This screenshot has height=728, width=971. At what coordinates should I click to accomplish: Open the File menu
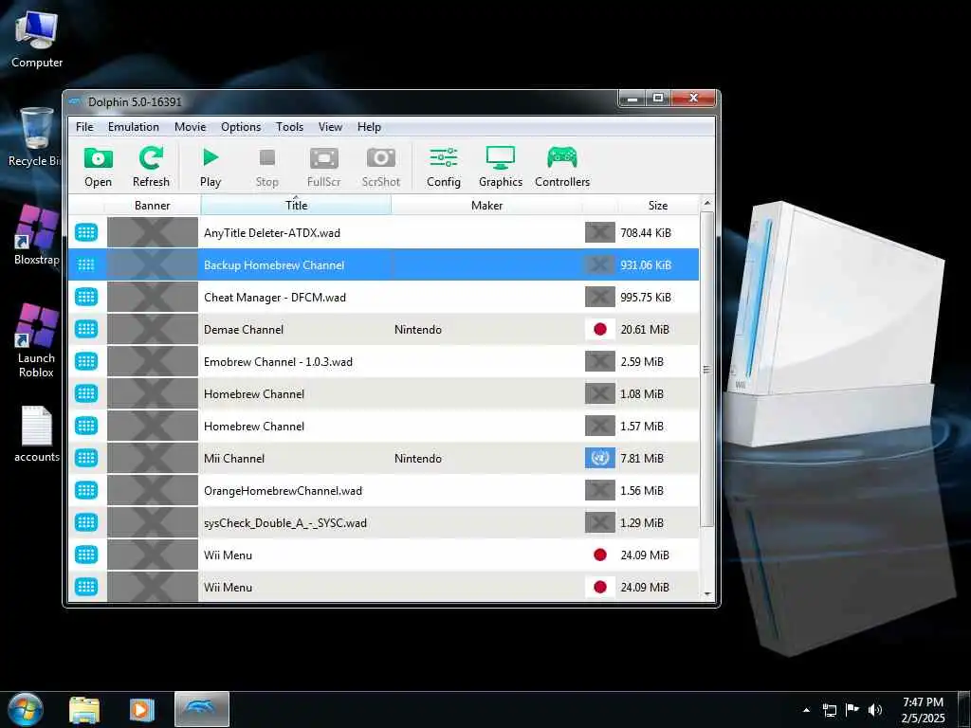point(84,127)
